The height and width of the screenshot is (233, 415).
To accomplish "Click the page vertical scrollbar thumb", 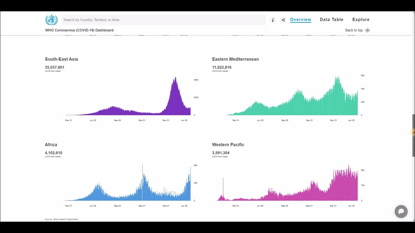I will tap(413, 135).
